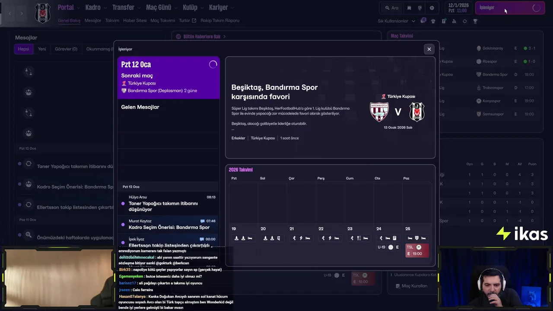The image size is (553, 311).
Task: Open training icons for day 25
Action: [x=417, y=238]
